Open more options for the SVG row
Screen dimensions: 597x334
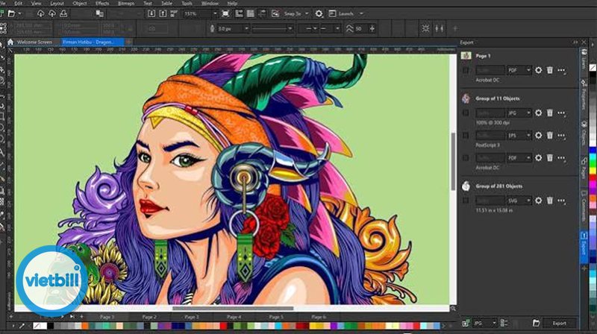562,201
